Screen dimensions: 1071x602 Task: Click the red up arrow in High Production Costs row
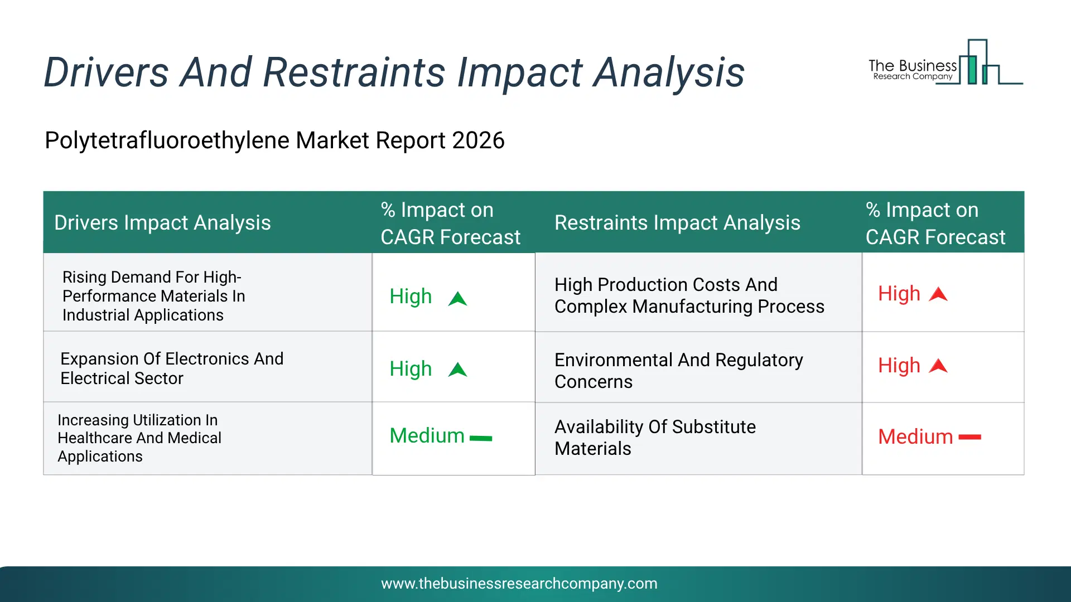(938, 294)
